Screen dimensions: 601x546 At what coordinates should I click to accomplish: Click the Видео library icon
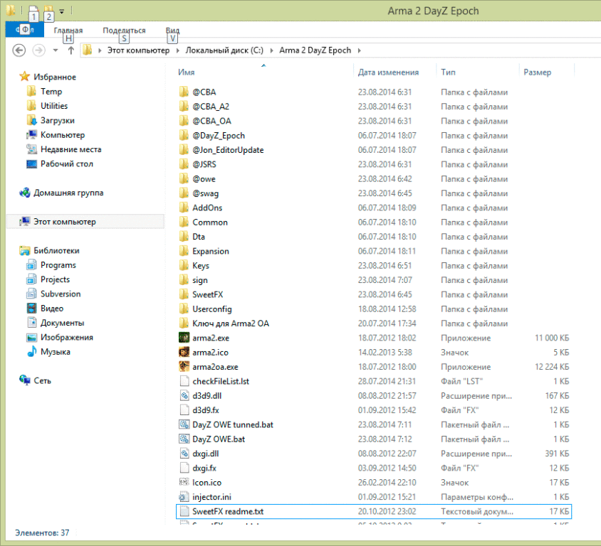[x=31, y=309]
